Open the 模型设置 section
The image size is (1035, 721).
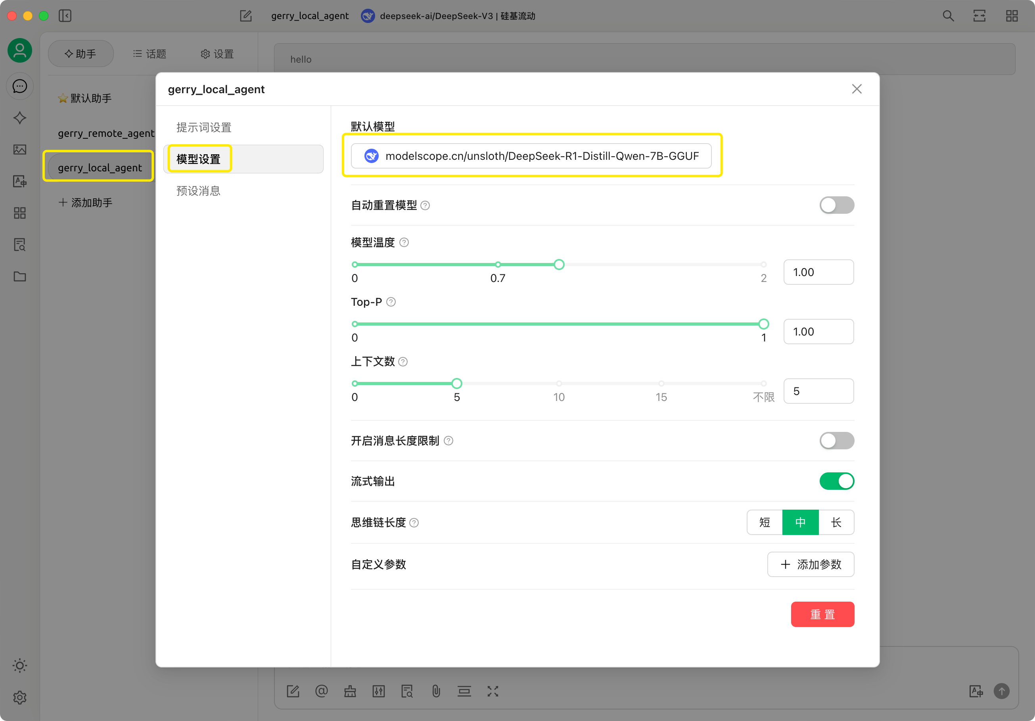pyautogui.click(x=243, y=159)
